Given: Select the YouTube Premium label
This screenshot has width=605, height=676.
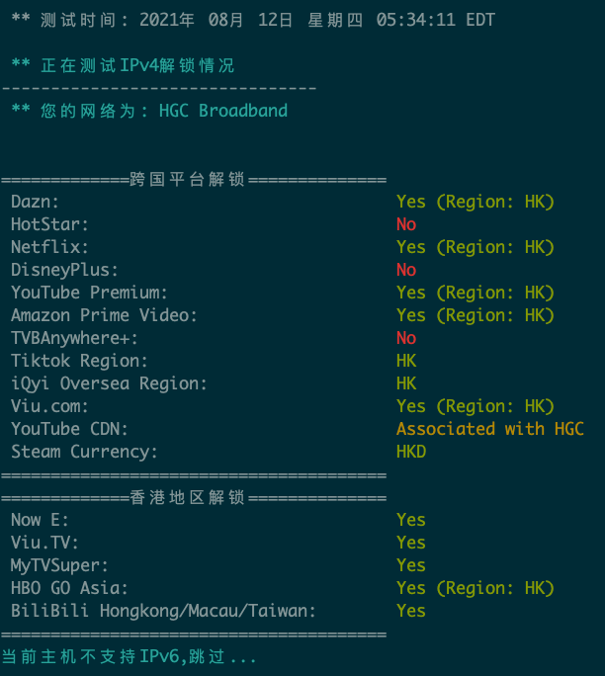Looking at the screenshot, I should click(x=89, y=293).
